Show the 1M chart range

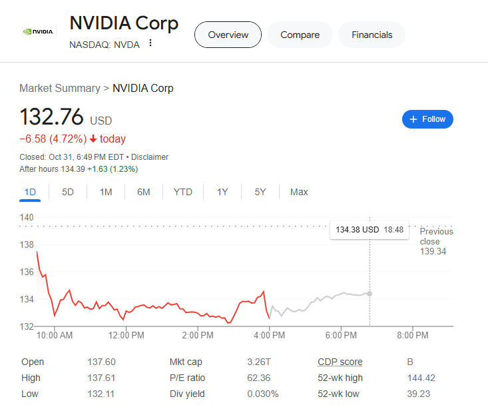(x=106, y=192)
